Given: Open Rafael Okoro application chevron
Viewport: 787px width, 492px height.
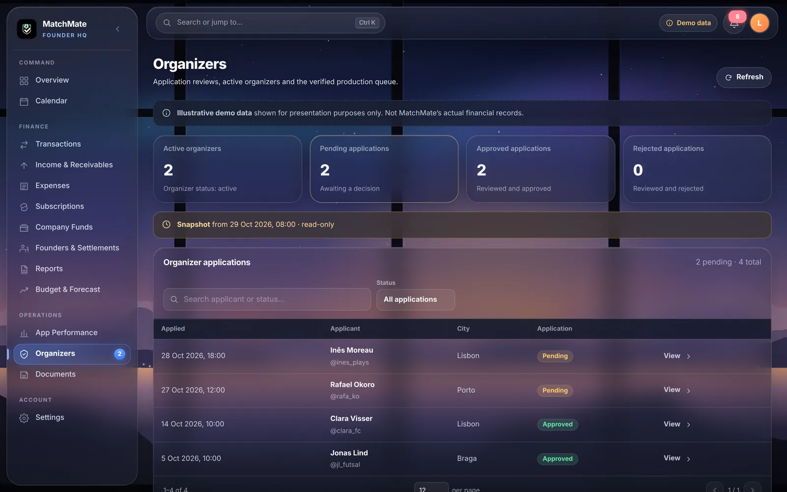Looking at the screenshot, I should (x=689, y=391).
